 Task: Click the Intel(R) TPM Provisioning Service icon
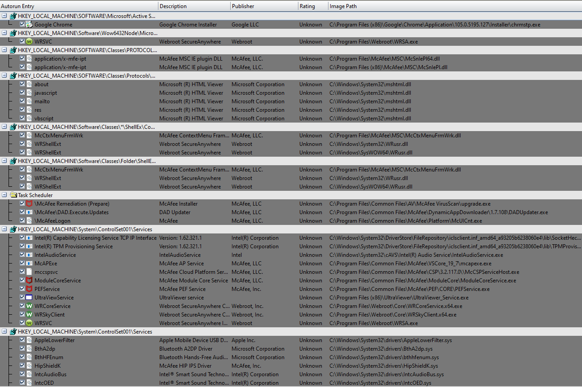click(29, 246)
